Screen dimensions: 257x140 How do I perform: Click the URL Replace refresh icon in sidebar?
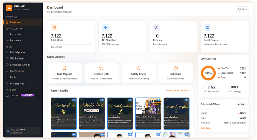click(7, 58)
